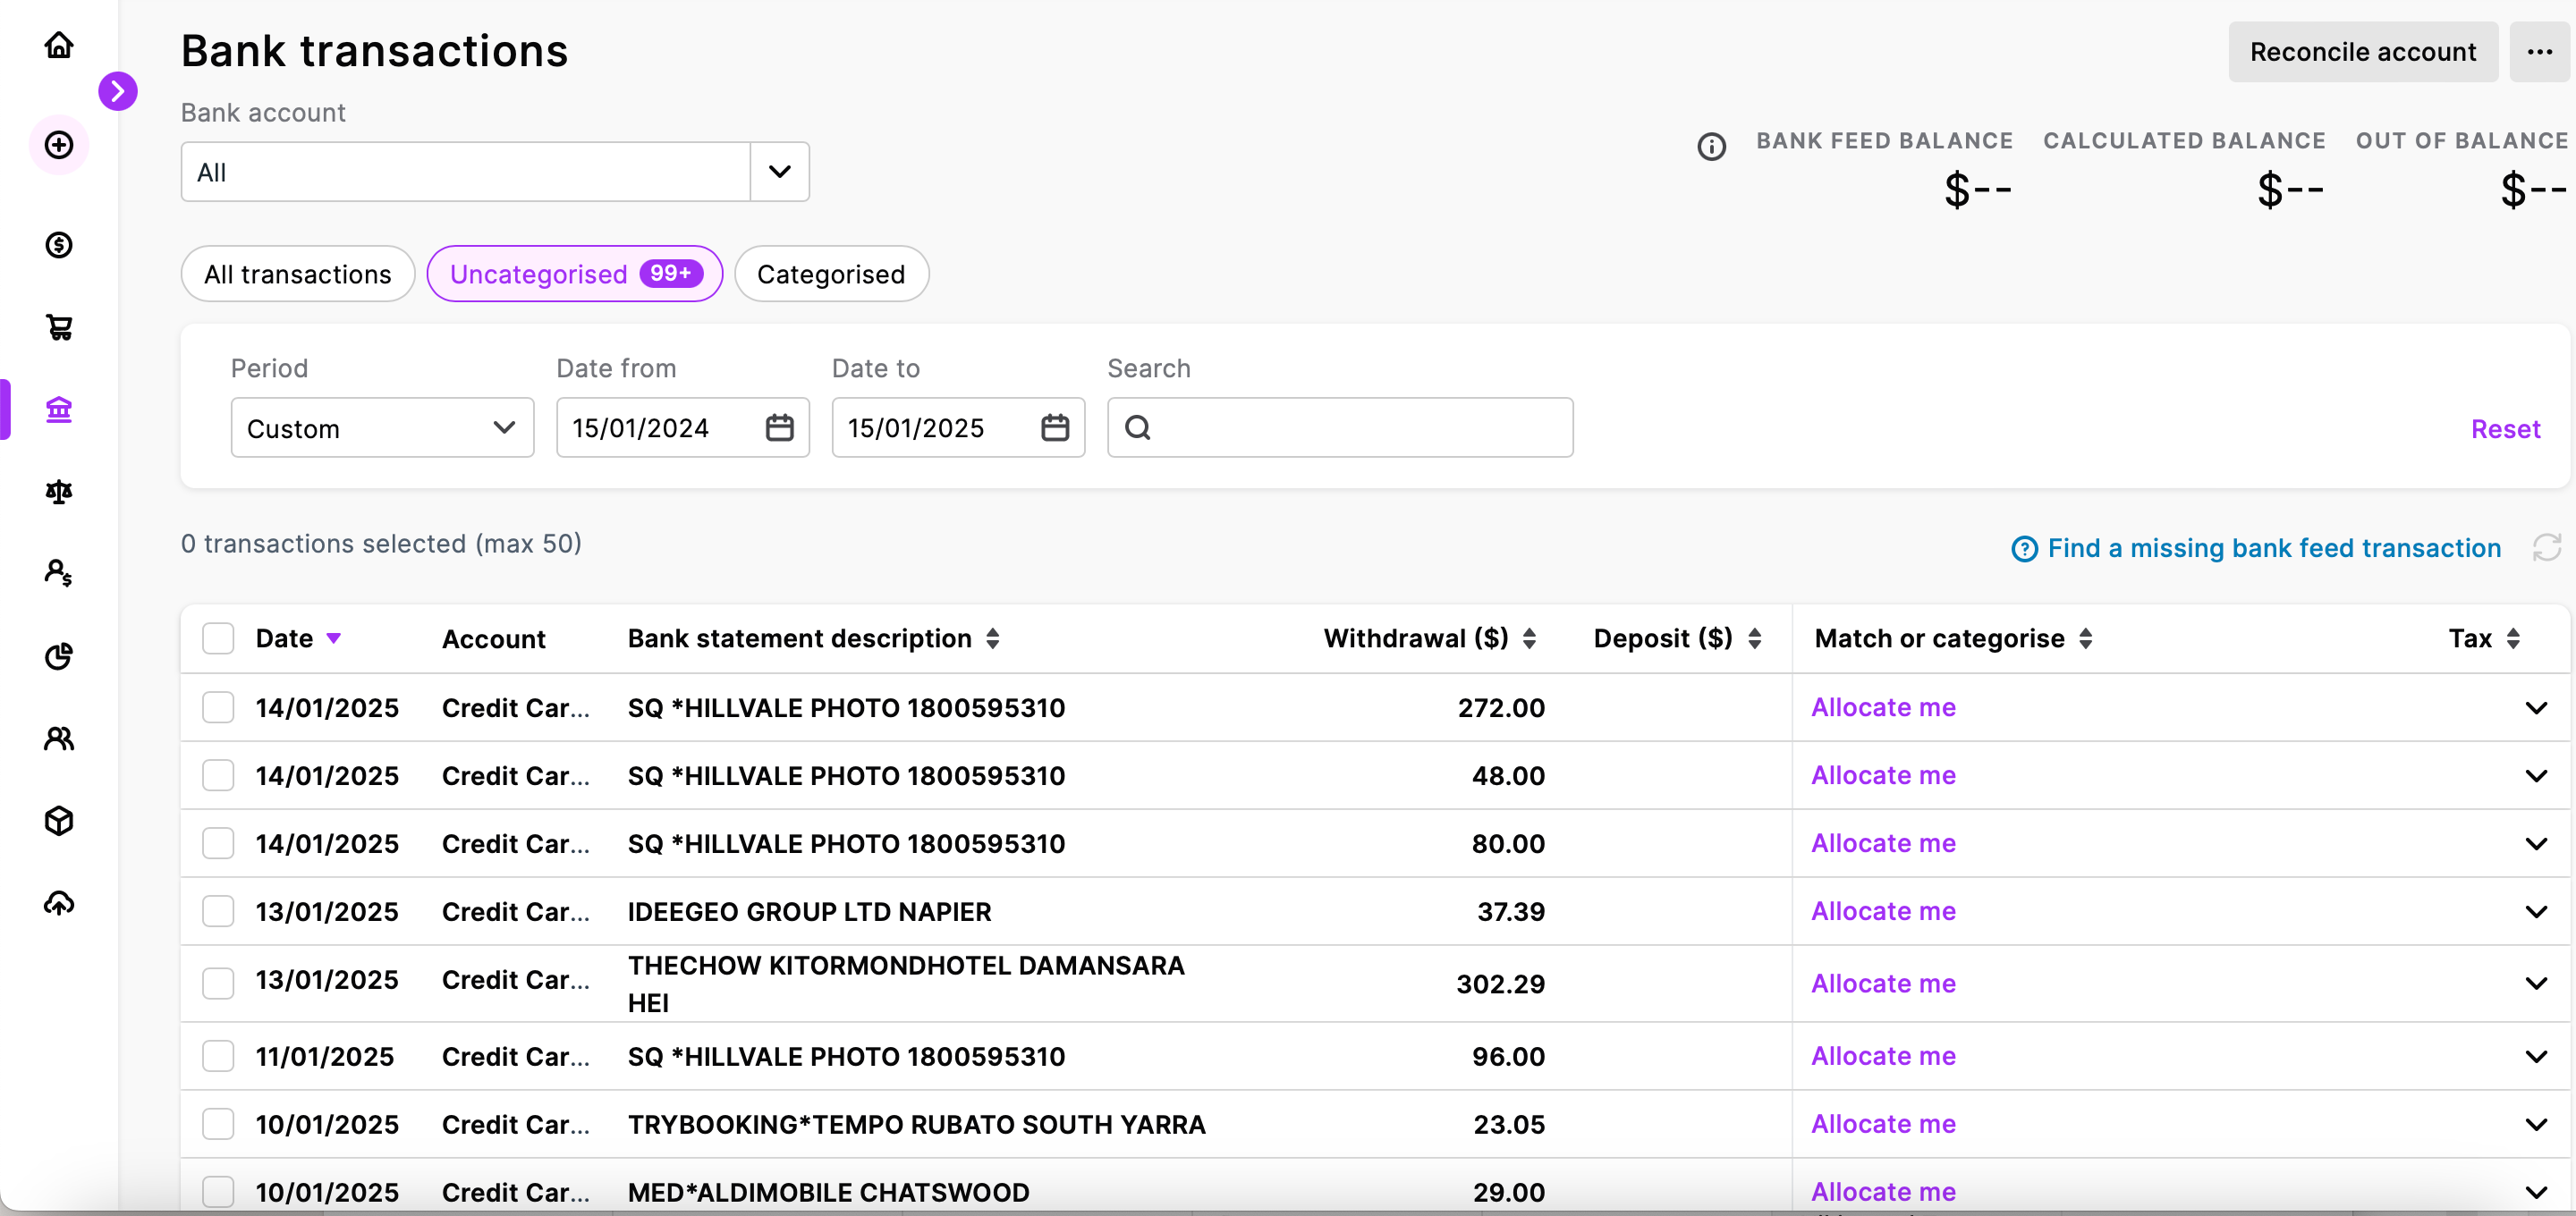Open the Home dashboard icon
Image resolution: width=2576 pixels, height=1216 pixels.
(x=59, y=45)
